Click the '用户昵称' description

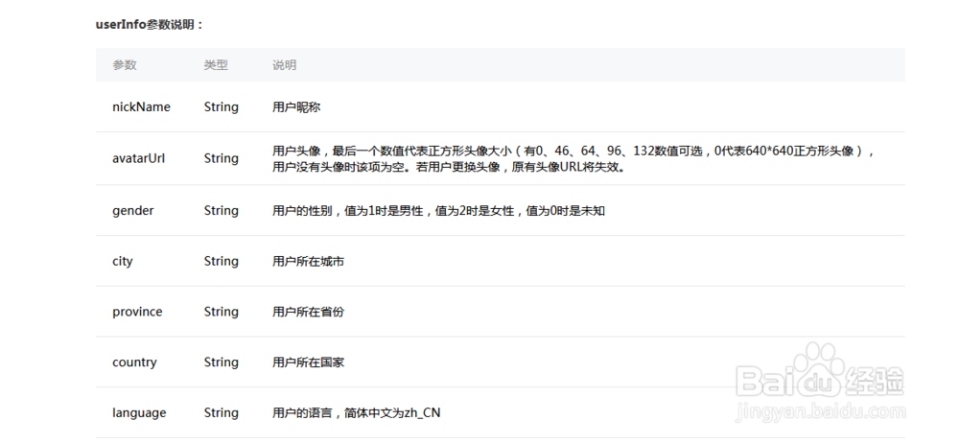point(296,107)
